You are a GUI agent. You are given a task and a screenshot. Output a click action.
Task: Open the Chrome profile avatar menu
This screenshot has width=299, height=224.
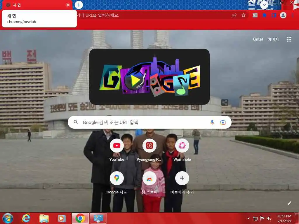[283, 15]
